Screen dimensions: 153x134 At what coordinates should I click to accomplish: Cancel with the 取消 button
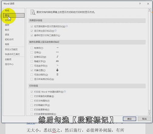pyautogui.click(x=144, y=119)
